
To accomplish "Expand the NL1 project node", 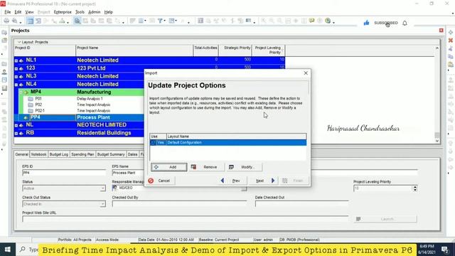I will [x=16, y=60].
